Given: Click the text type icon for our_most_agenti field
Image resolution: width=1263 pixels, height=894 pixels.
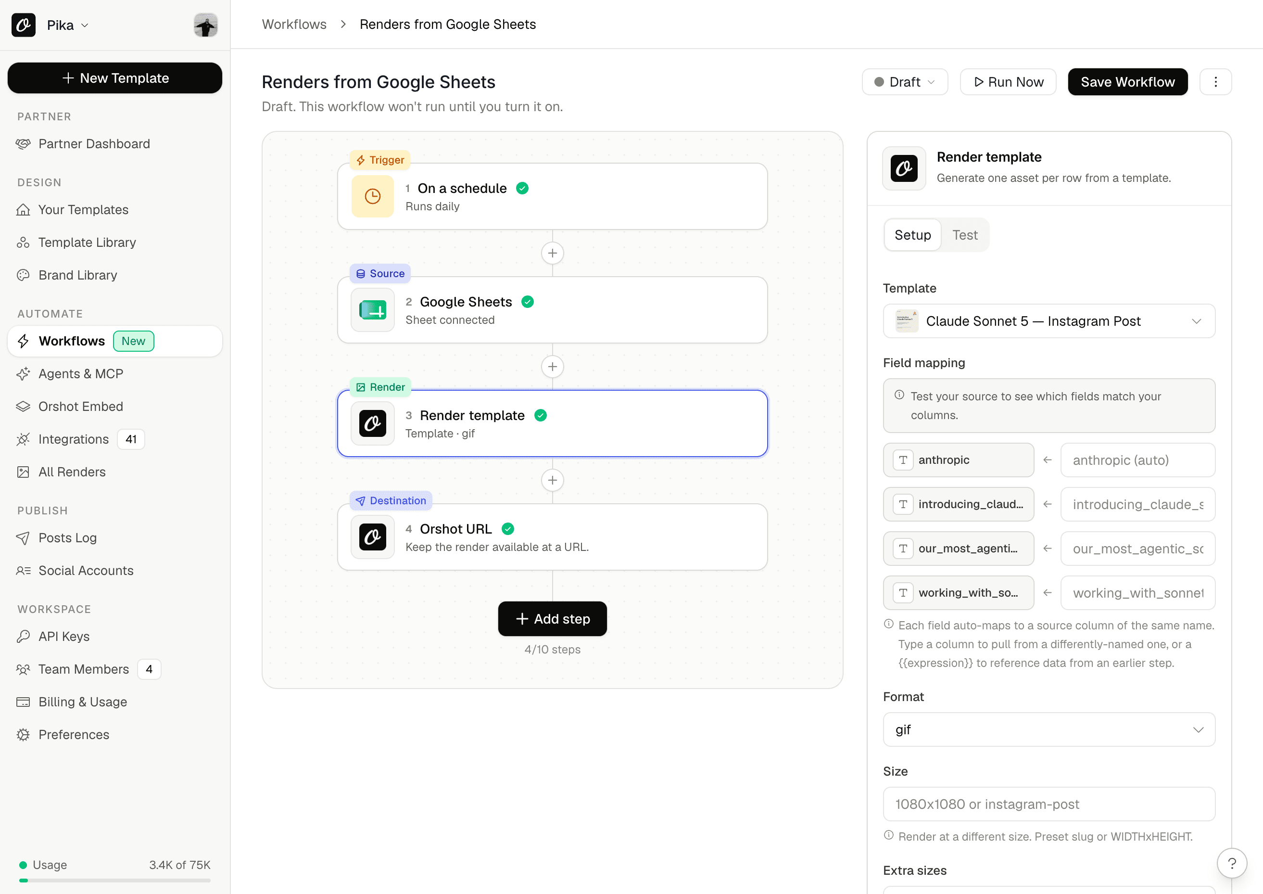Looking at the screenshot, I should tap(903, 549).
